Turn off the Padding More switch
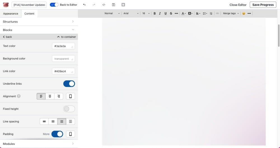Viewport: 280px width, 148px height. (57, 134)
